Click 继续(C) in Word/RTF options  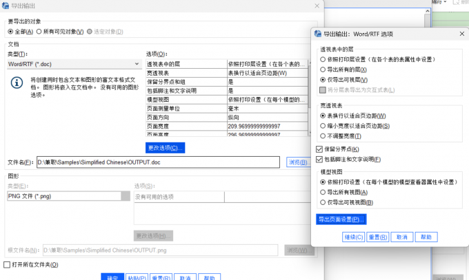(354, 237)
